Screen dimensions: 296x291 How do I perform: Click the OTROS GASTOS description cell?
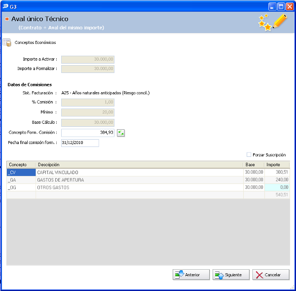point(140,187)
